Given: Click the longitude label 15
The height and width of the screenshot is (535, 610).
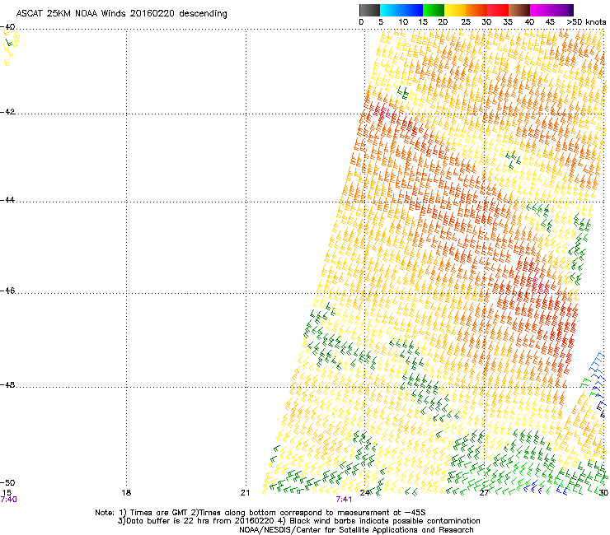Looking at the screenshot, I should 7,493.
